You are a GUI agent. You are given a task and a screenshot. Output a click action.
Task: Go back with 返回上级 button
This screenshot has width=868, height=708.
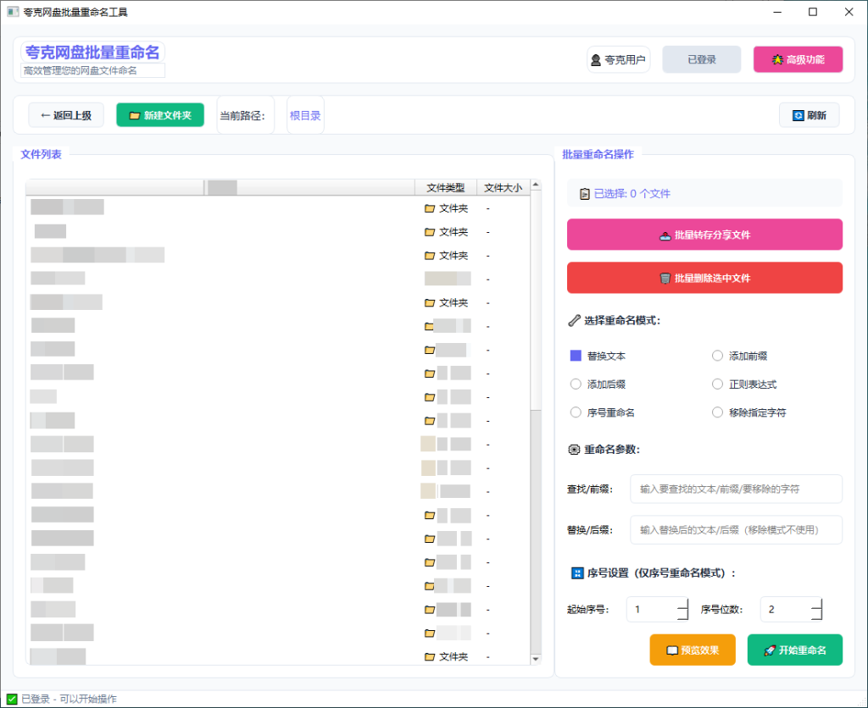[x=66, y=115]
